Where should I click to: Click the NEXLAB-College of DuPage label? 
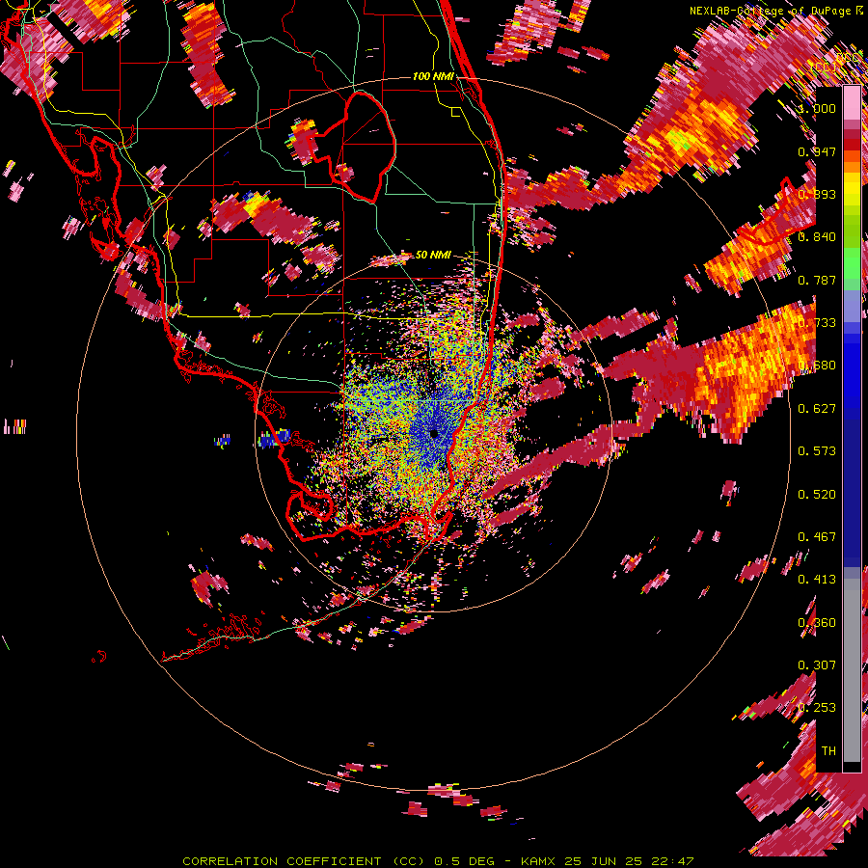click(771, 11)
